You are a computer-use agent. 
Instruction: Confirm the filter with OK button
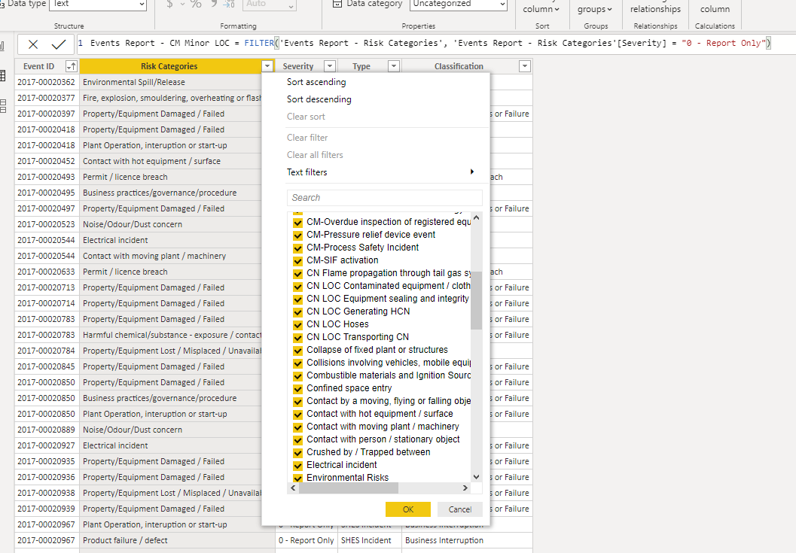pos(408,509)
